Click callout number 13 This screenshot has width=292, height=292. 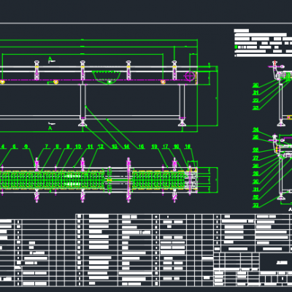coord(115,147)
